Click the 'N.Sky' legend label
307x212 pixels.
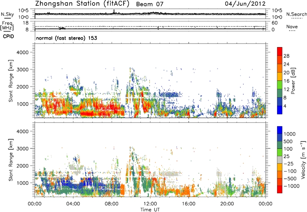tap(7, 14)
